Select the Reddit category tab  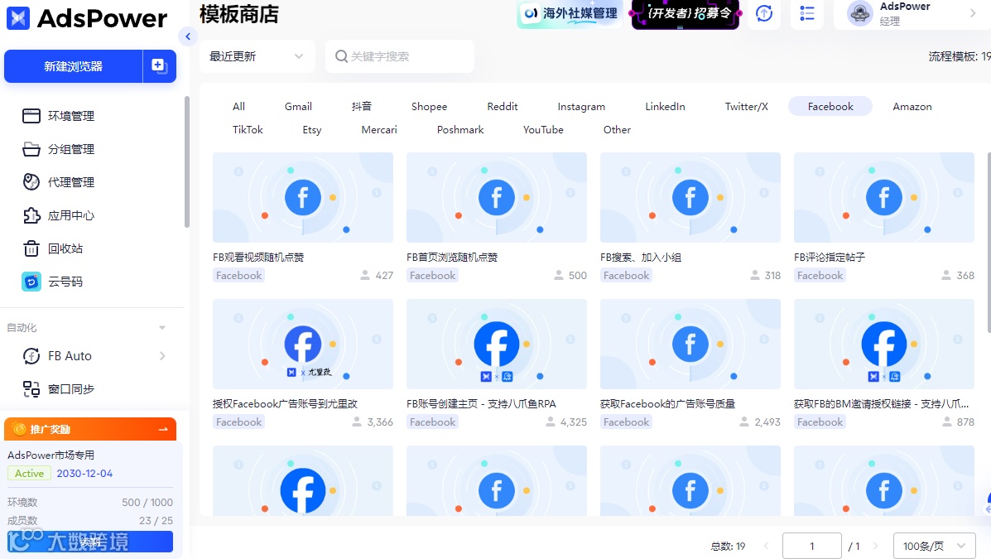pyautogui.click(x=503, y=106)
